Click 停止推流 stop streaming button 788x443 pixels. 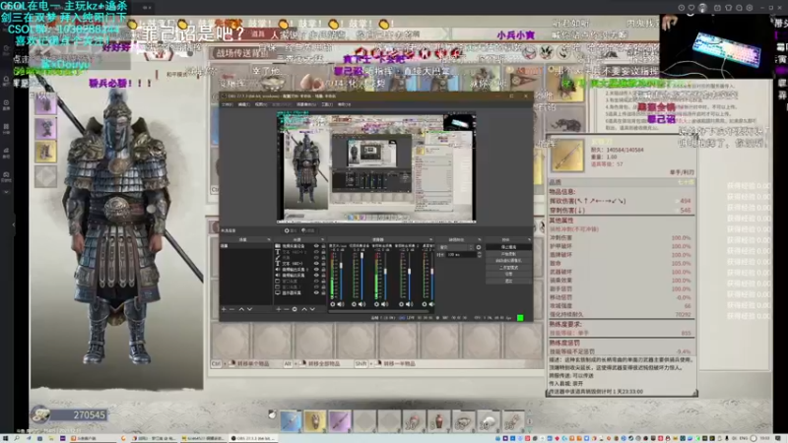508,247
